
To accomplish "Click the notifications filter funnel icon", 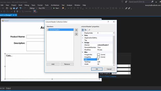I will pos(122,2).
